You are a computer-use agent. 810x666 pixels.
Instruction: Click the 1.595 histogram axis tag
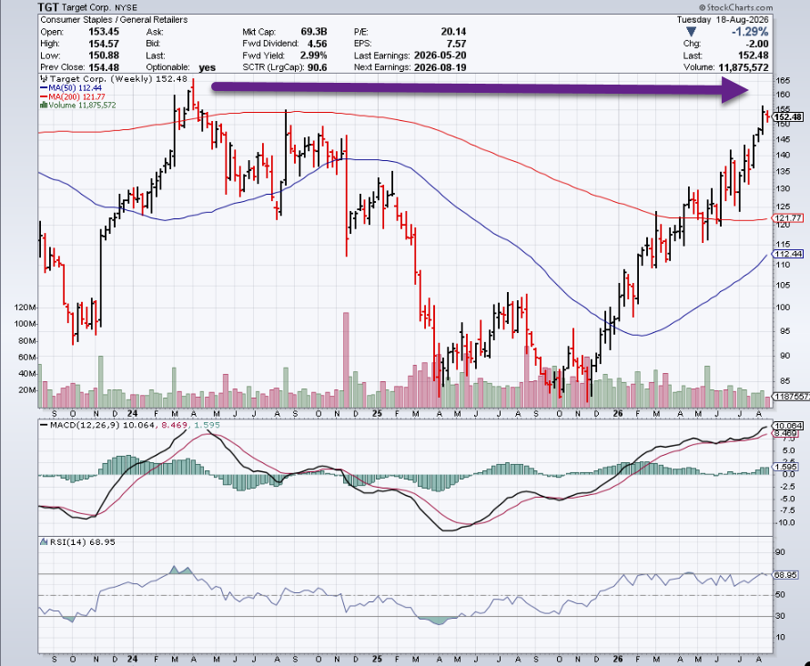point(787,468)
